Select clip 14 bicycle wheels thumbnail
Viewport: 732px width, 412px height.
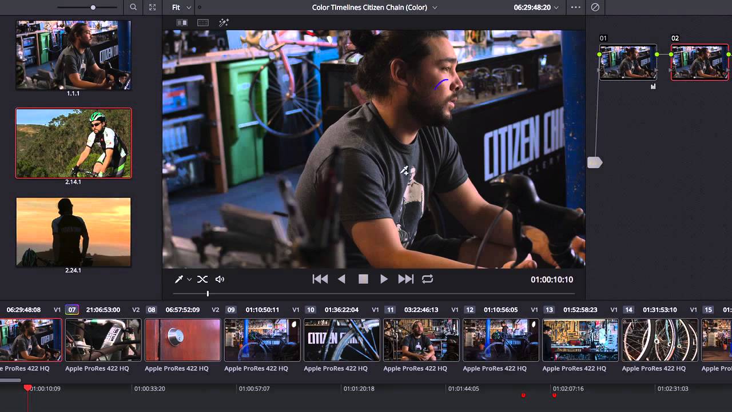pos(659,340)
